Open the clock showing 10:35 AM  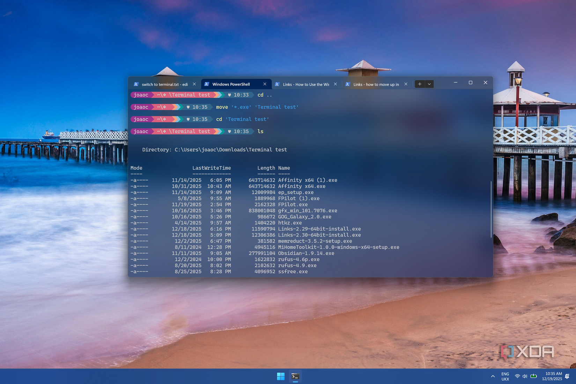click(x=552, y=376)
